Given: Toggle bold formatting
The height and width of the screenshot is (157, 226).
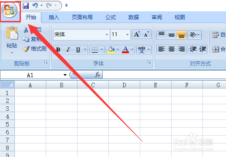Looking at the screenshot, I should [x=58, y=50].
